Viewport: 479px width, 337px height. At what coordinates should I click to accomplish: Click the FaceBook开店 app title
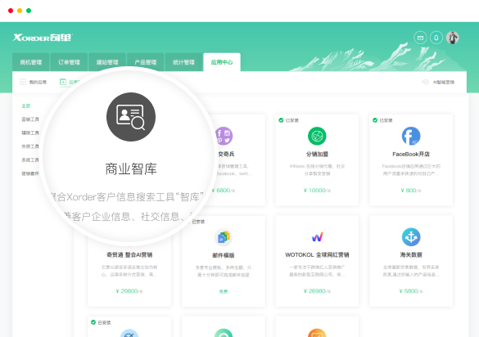pos(411,154)
